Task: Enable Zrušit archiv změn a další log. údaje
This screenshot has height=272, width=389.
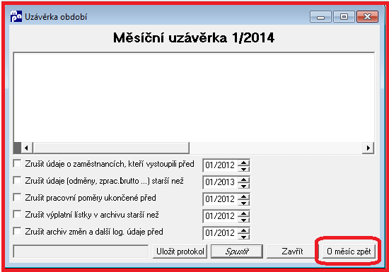Action: click(x=17, y=231)
